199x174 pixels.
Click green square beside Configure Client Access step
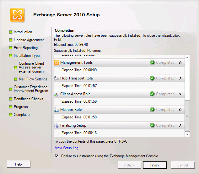click(16, 68)
